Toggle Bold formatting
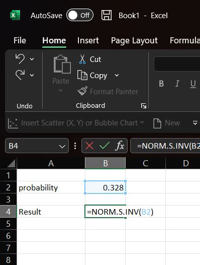This screenshot has width=200, height=265. 161,84
